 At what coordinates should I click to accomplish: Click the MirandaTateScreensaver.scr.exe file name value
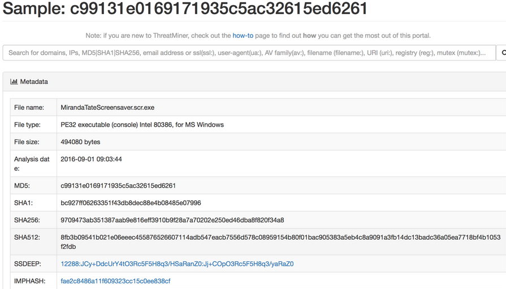[107, 107]
